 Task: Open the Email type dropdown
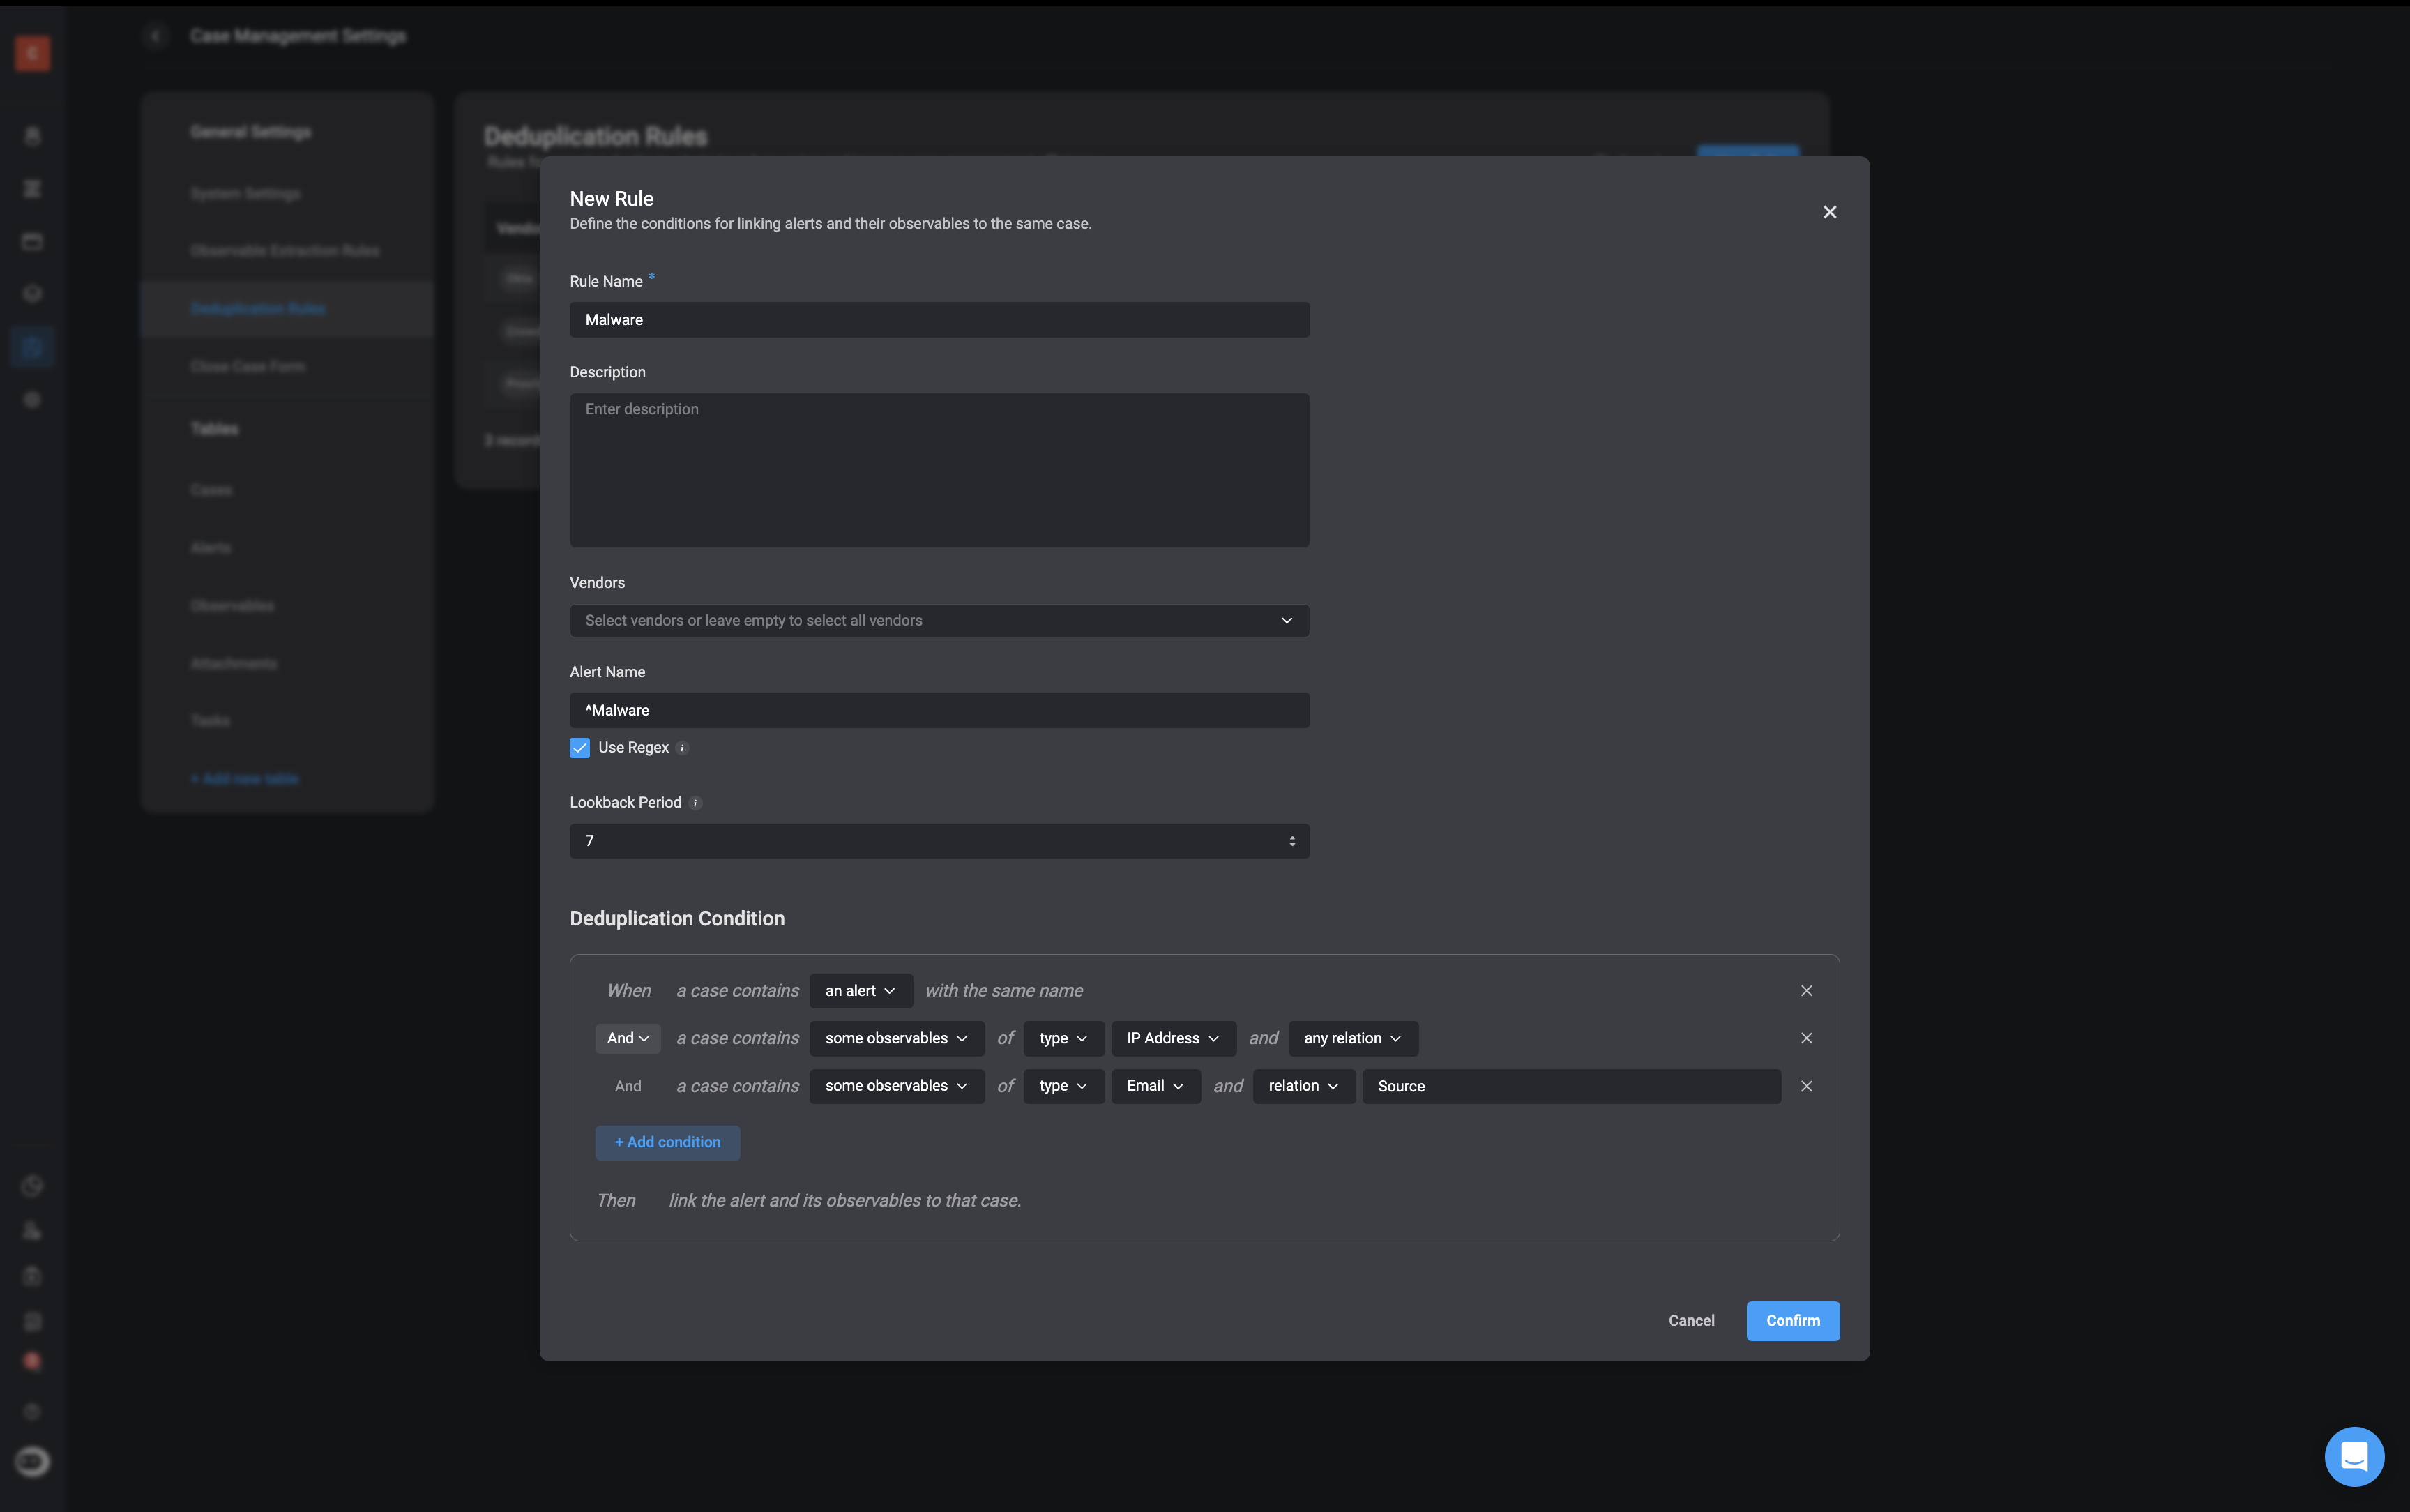click(1155, 1086)
